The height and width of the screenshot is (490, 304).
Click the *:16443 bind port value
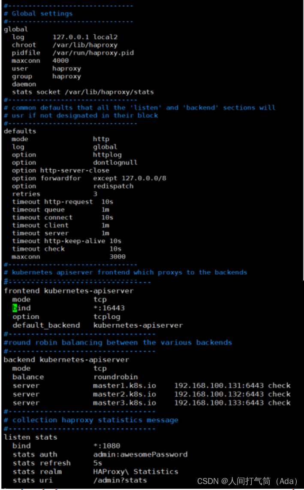pyautogui.click(x=109, y=308)
